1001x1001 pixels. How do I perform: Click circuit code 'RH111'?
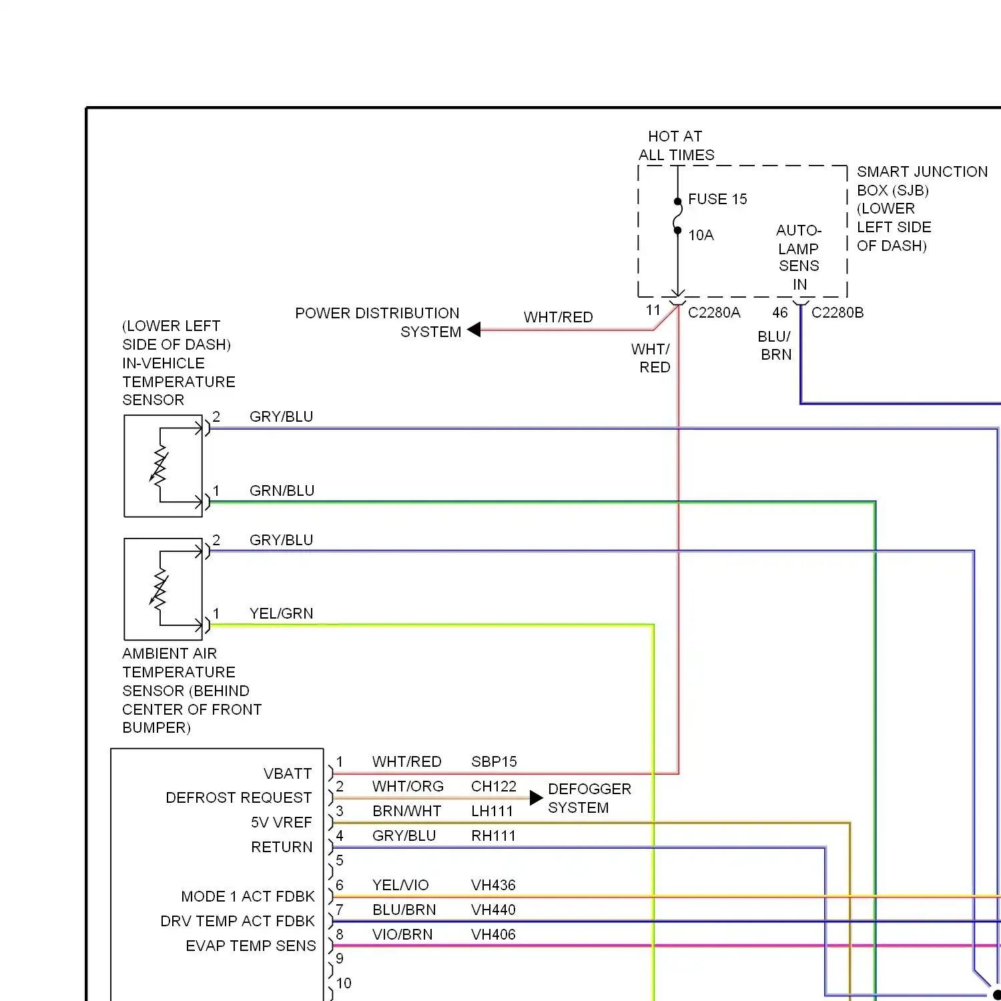coord(494,836)
